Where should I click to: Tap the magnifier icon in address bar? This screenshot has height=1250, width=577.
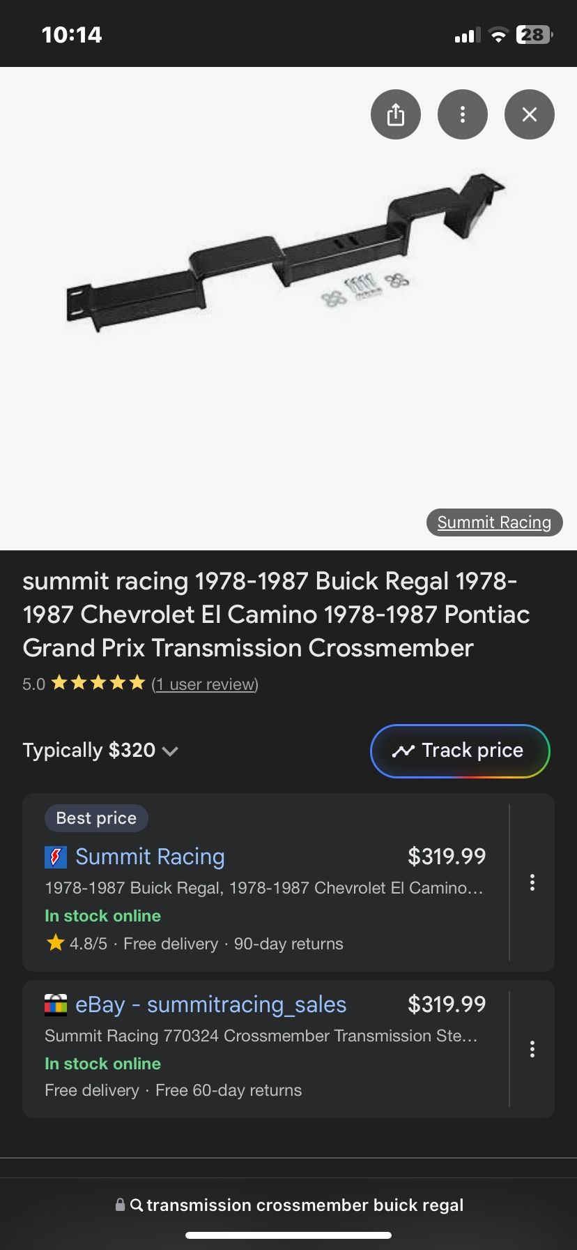(x=137, y=1205)
